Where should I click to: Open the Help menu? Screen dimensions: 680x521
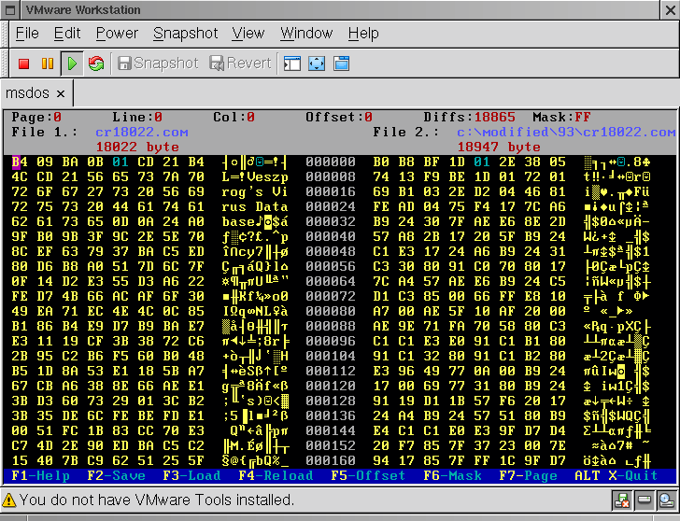tap(363, 34)
